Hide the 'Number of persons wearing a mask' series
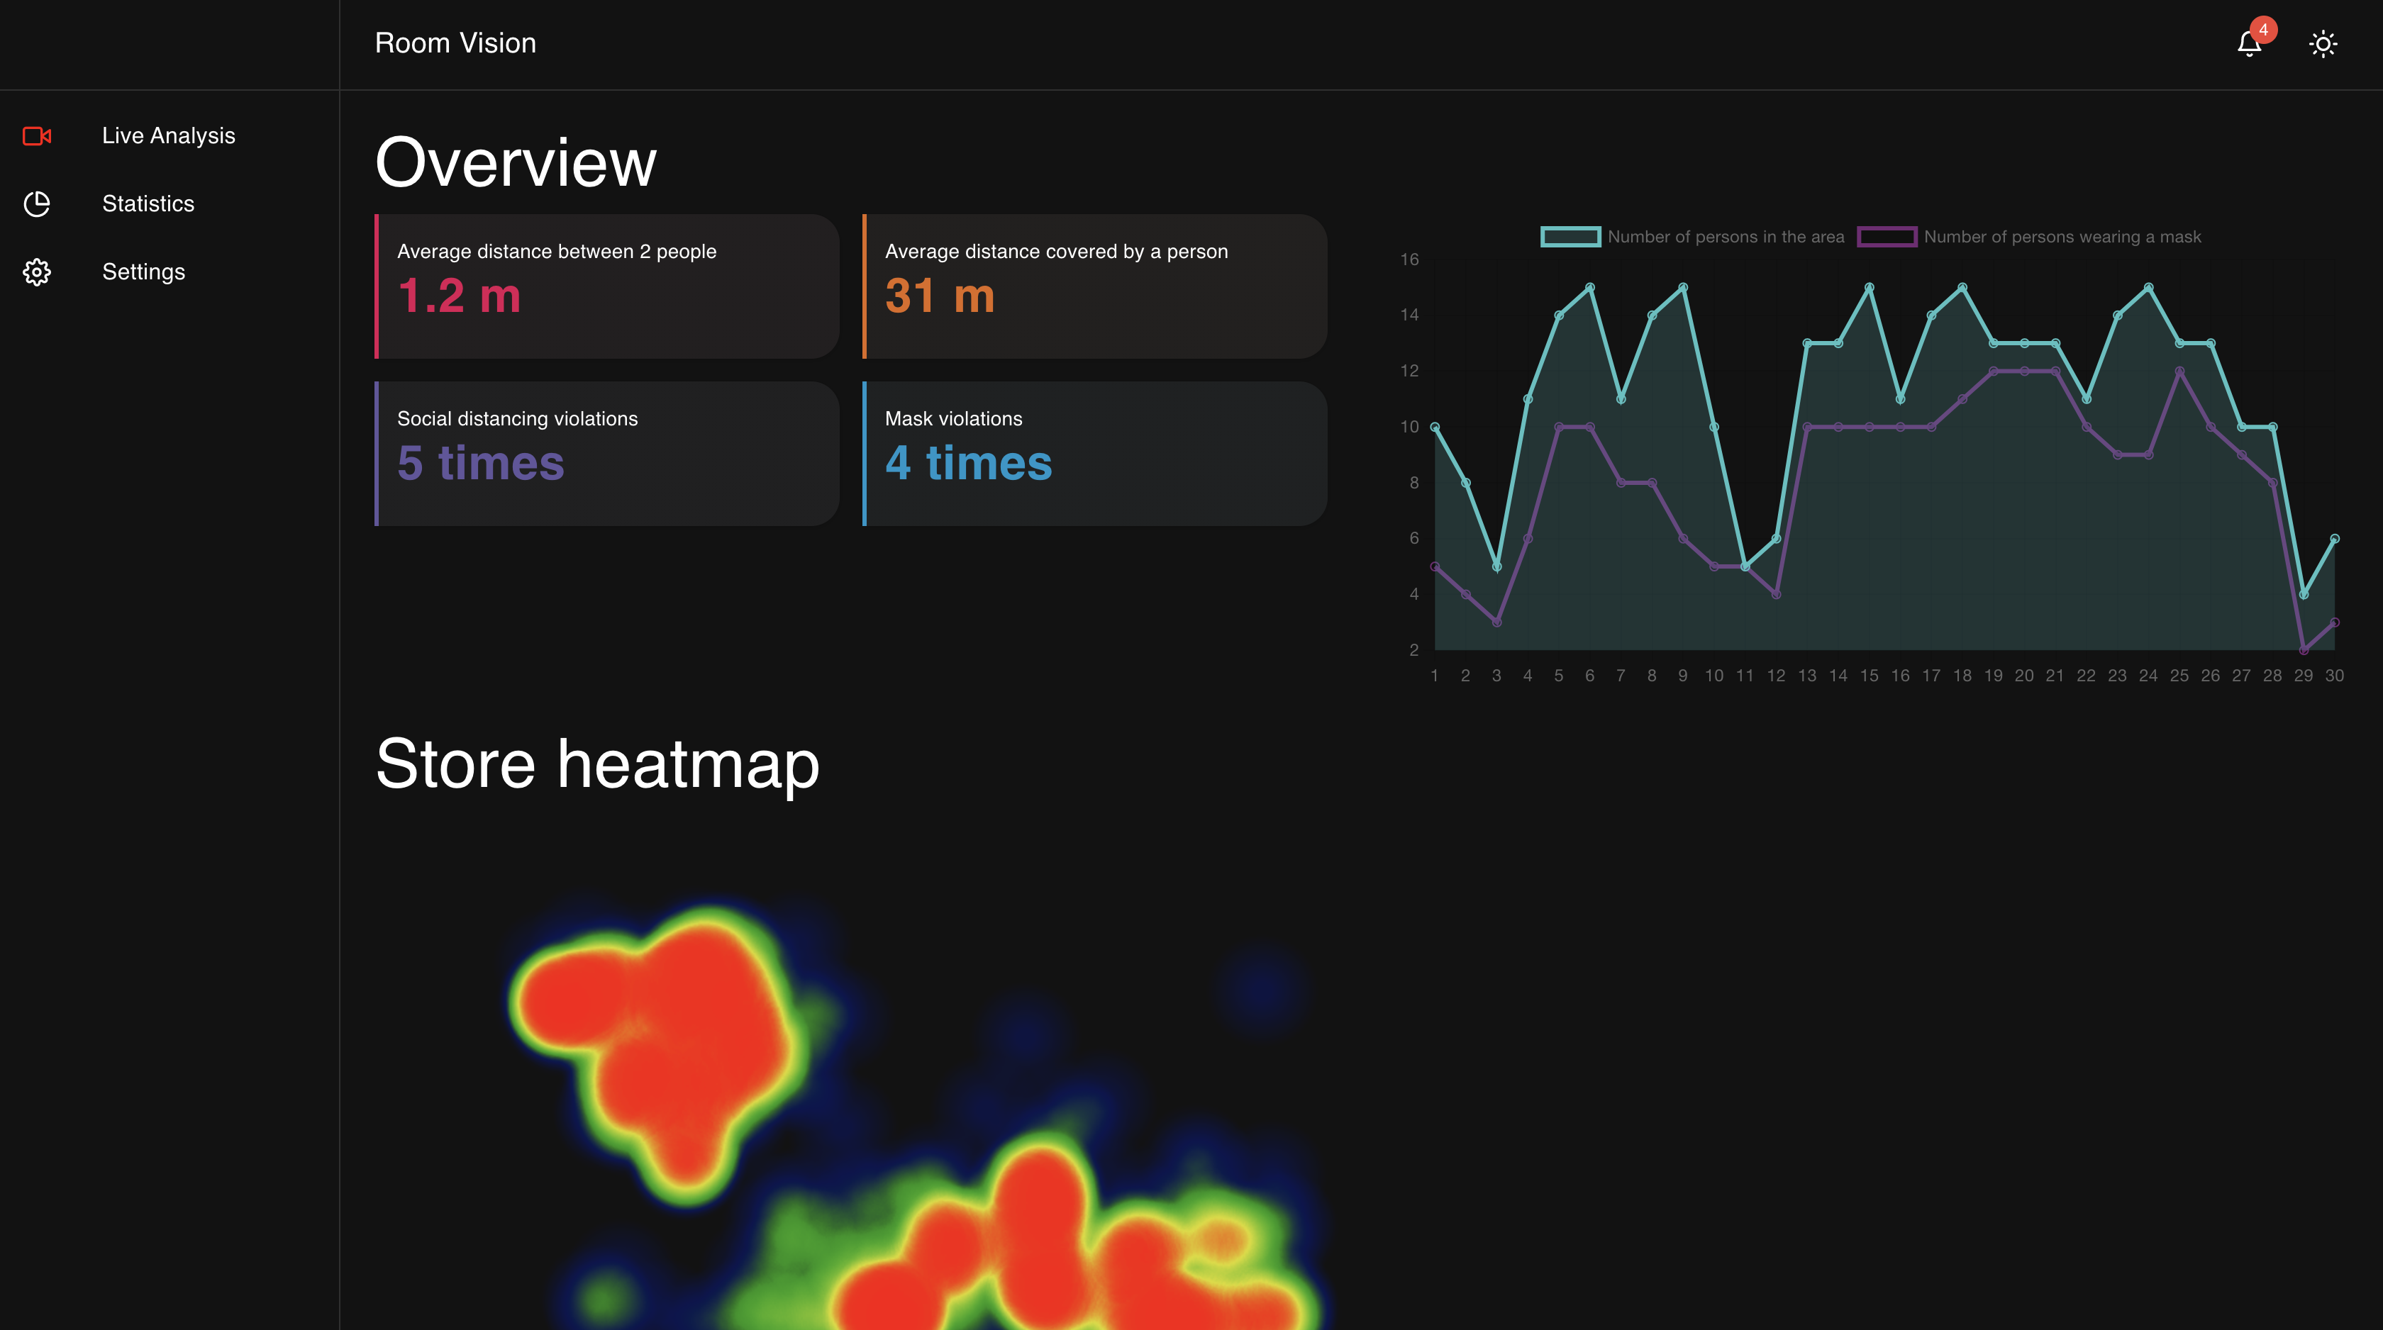The width and height of the screenshot is (2383, 1330). 2062,237
